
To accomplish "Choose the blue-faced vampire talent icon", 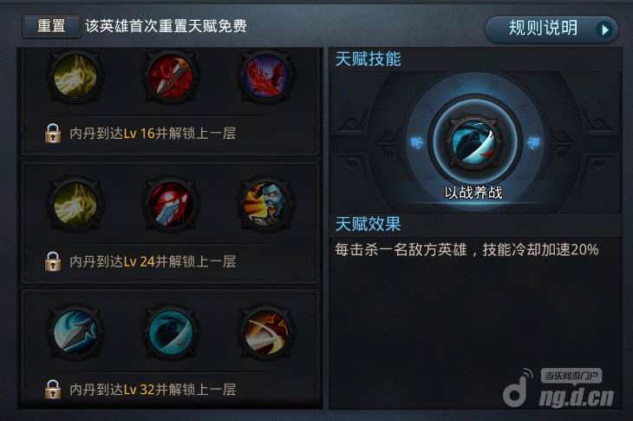I will [266, 205].
